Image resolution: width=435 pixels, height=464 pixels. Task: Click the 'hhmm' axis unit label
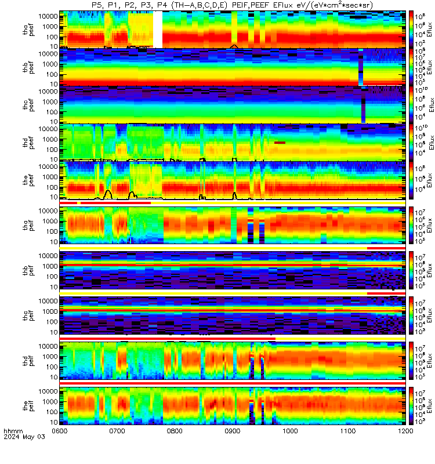coord(13,431)
